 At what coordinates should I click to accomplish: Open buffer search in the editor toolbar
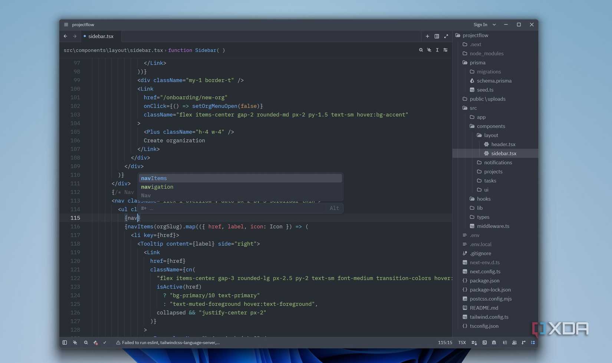tap(421, 50)
